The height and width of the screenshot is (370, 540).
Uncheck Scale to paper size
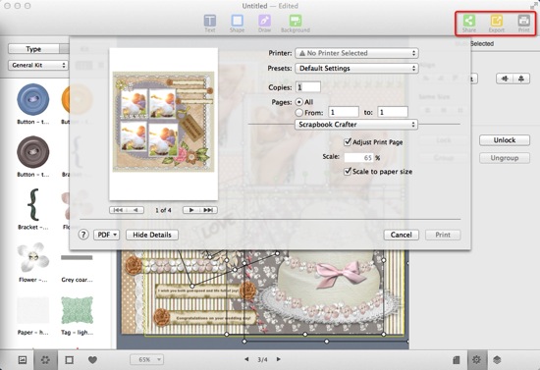348,171
